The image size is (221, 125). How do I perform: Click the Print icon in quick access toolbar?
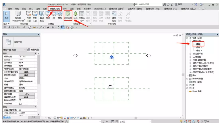point(30,27)
